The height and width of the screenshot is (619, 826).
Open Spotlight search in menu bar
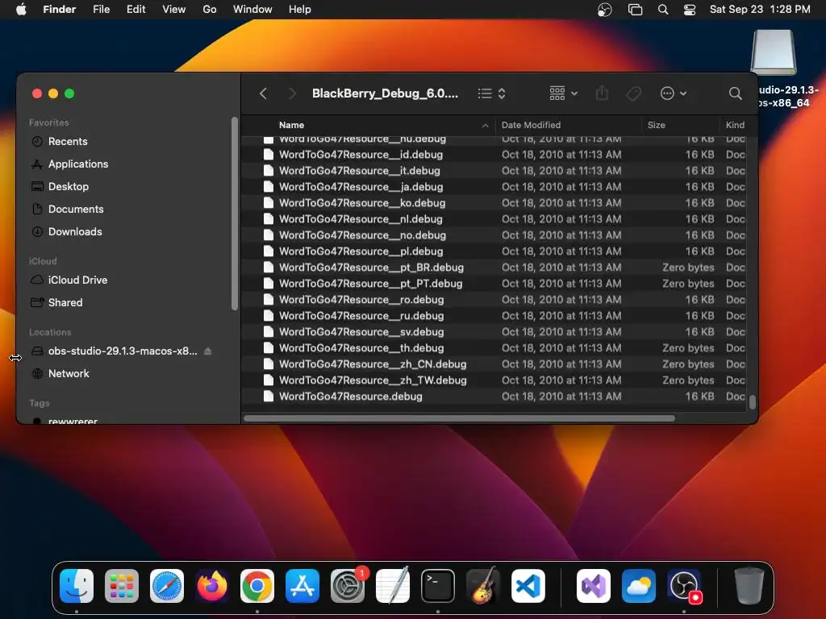(x=663, y=10)
